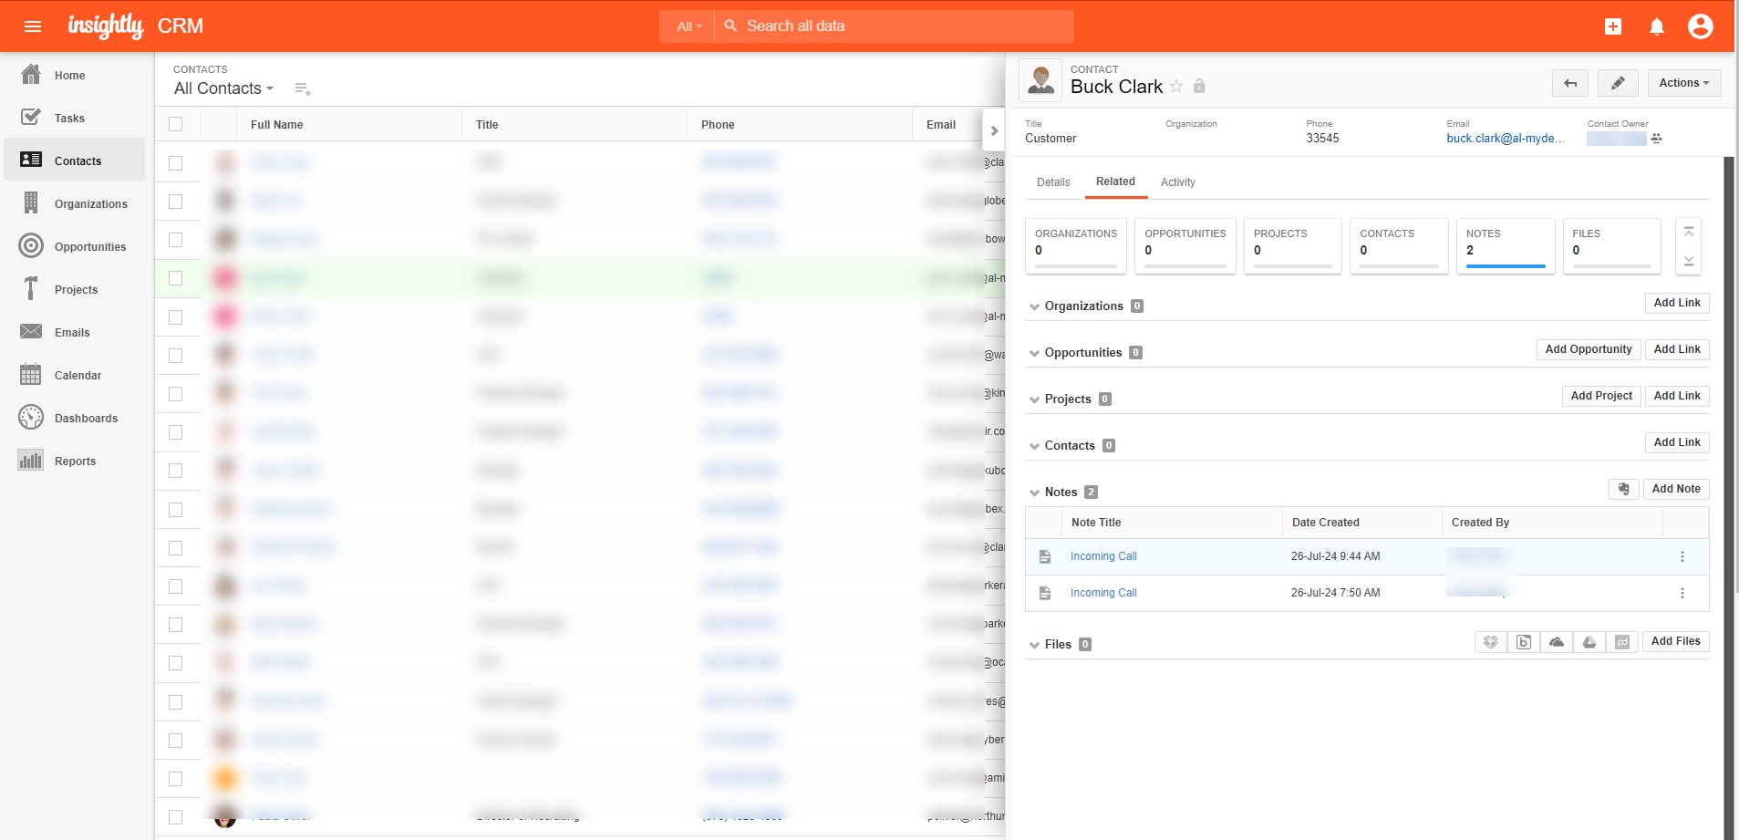Open the Actions dropdown
This screenshot has width=1739, height=840.
1683,83
